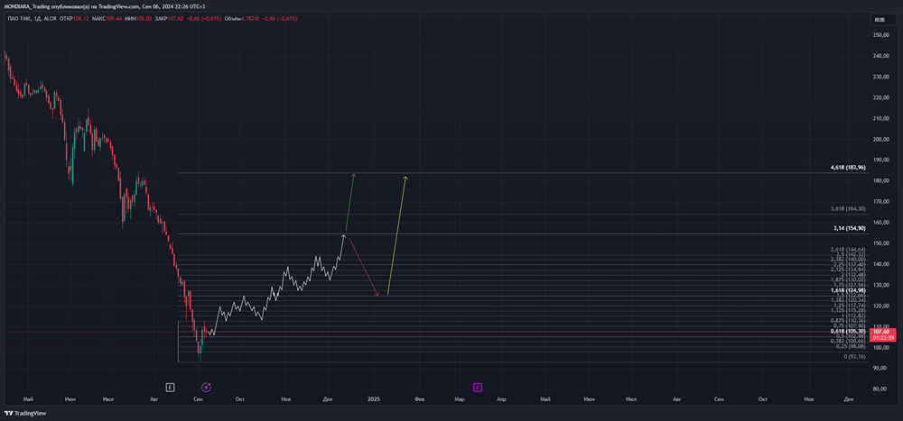Select the yellow upward projection arrow
903x421 pixels.
coord(396,235)
